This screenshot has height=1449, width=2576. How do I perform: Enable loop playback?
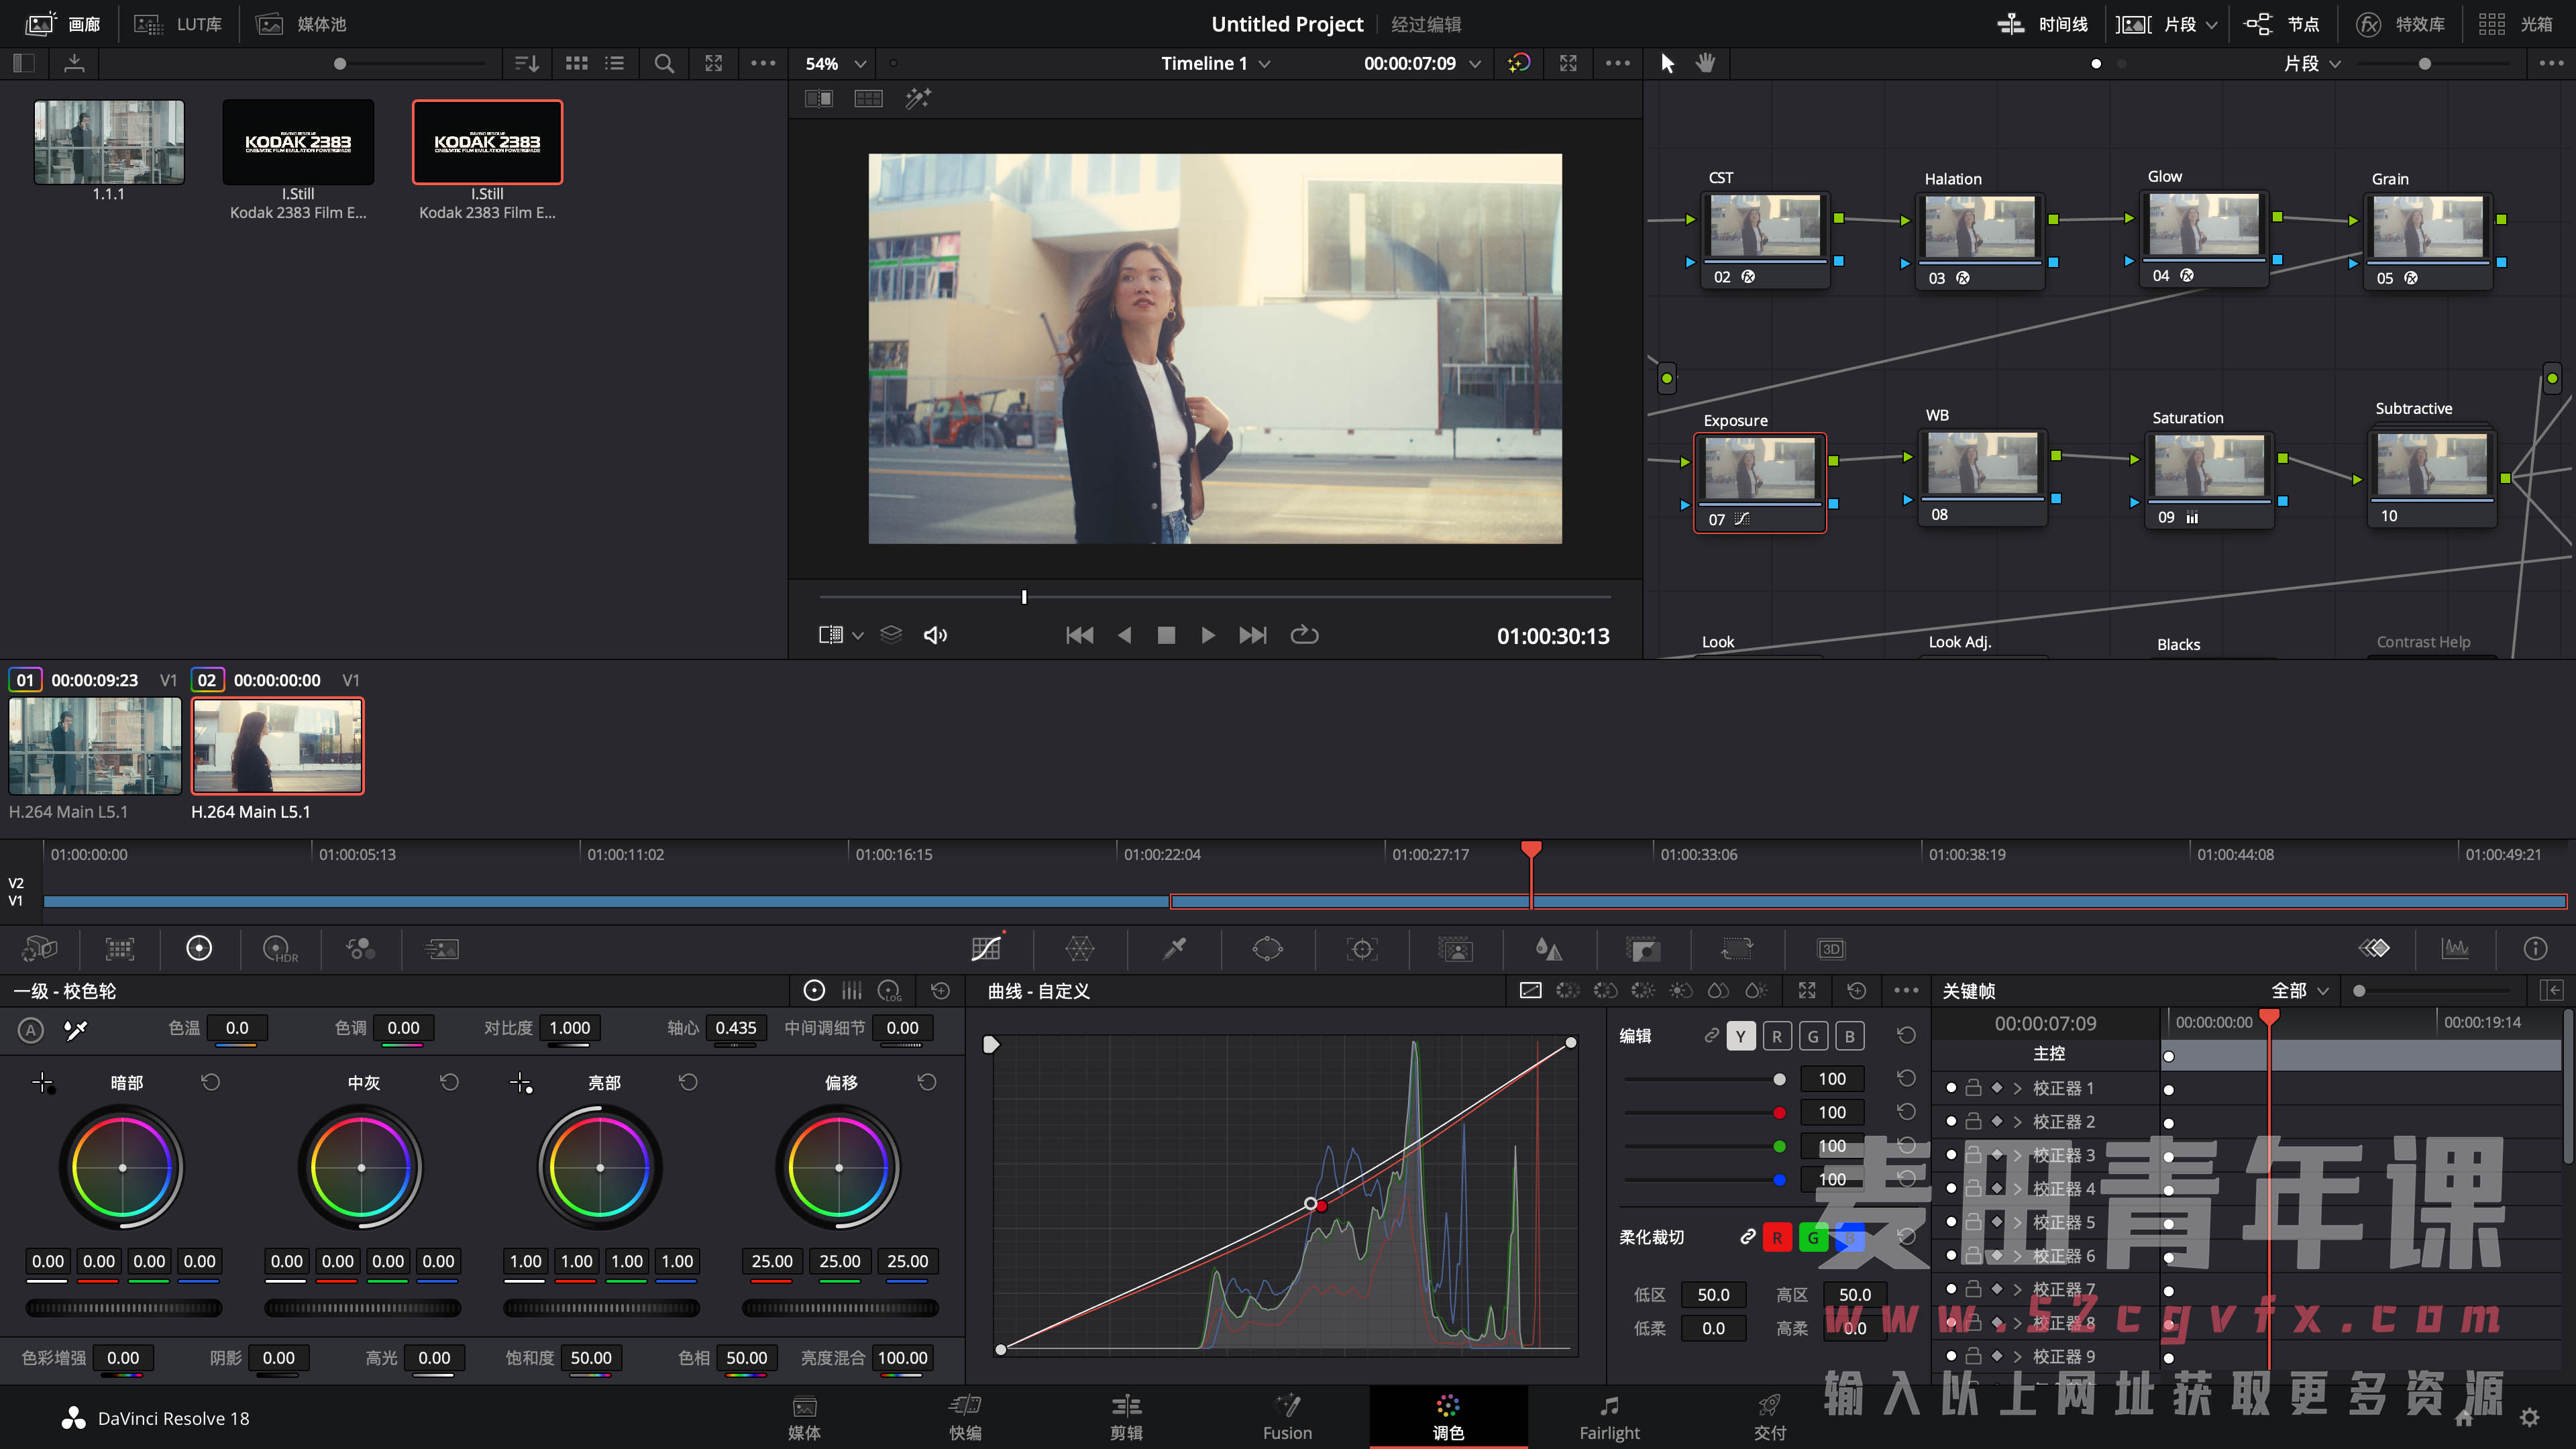[1304, 635]
